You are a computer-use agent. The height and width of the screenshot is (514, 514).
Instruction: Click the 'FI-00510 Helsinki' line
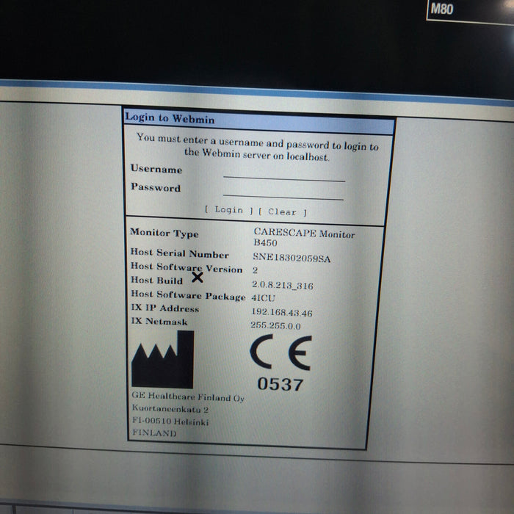point(170,421)
